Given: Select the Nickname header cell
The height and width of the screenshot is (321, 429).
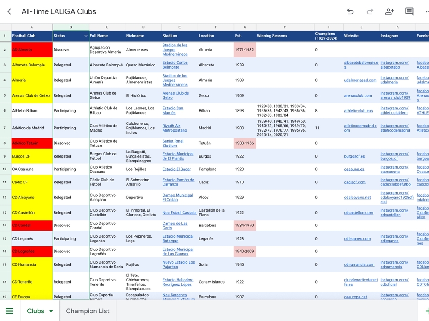Looking at the screenshot, I should [x=143, y=36].
